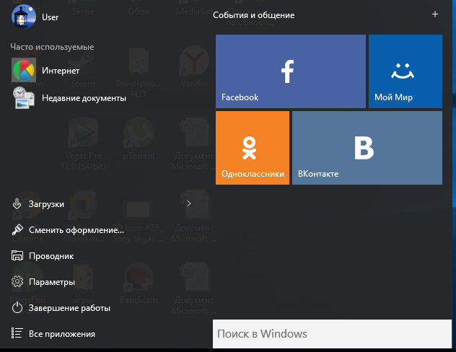Click the Загрузки download arrow icon

click(17, 203)
